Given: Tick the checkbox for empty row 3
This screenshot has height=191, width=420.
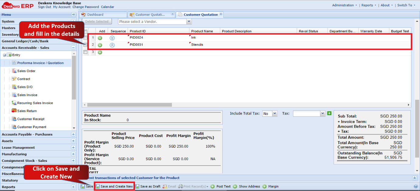Looking at the screenshot, I should coord(85,52).
